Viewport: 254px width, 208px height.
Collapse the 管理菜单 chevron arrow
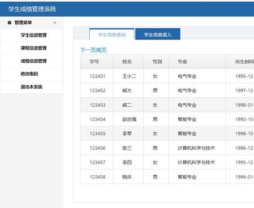point(55,23)
